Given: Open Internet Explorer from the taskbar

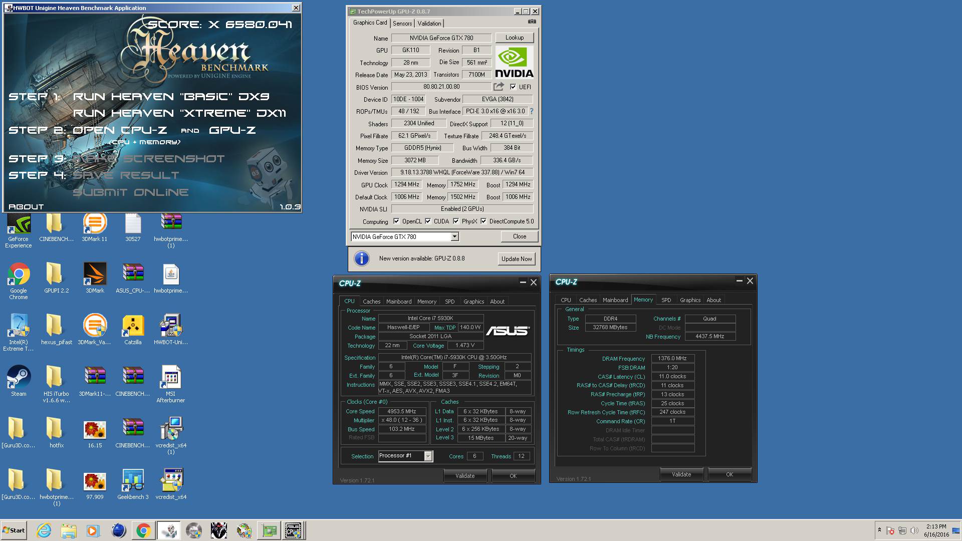Looking at the screenshot, I should tap(44, 530).
